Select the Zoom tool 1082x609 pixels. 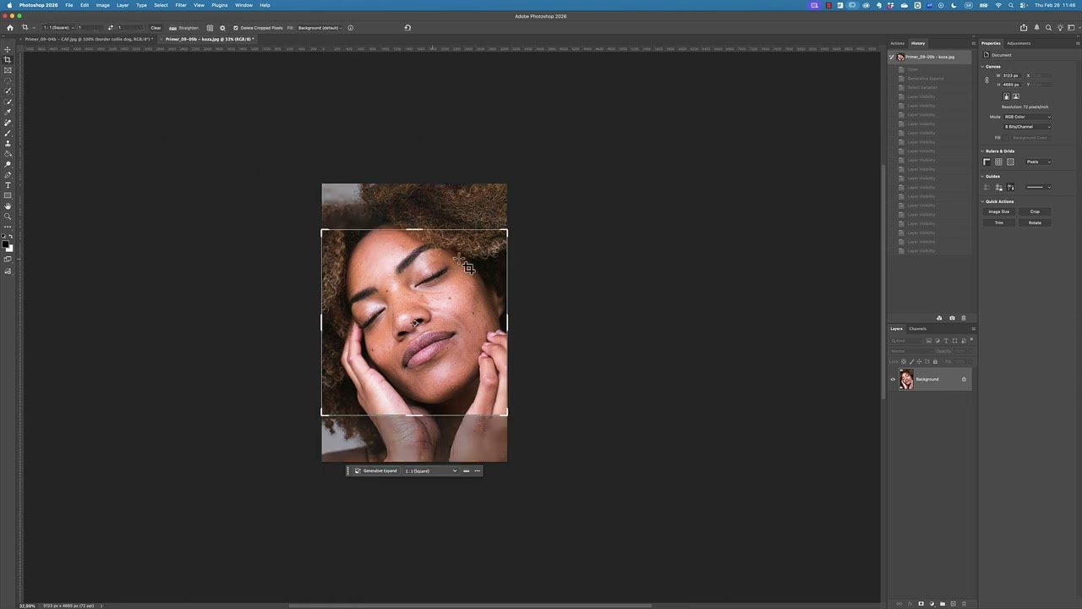point(8,217)
